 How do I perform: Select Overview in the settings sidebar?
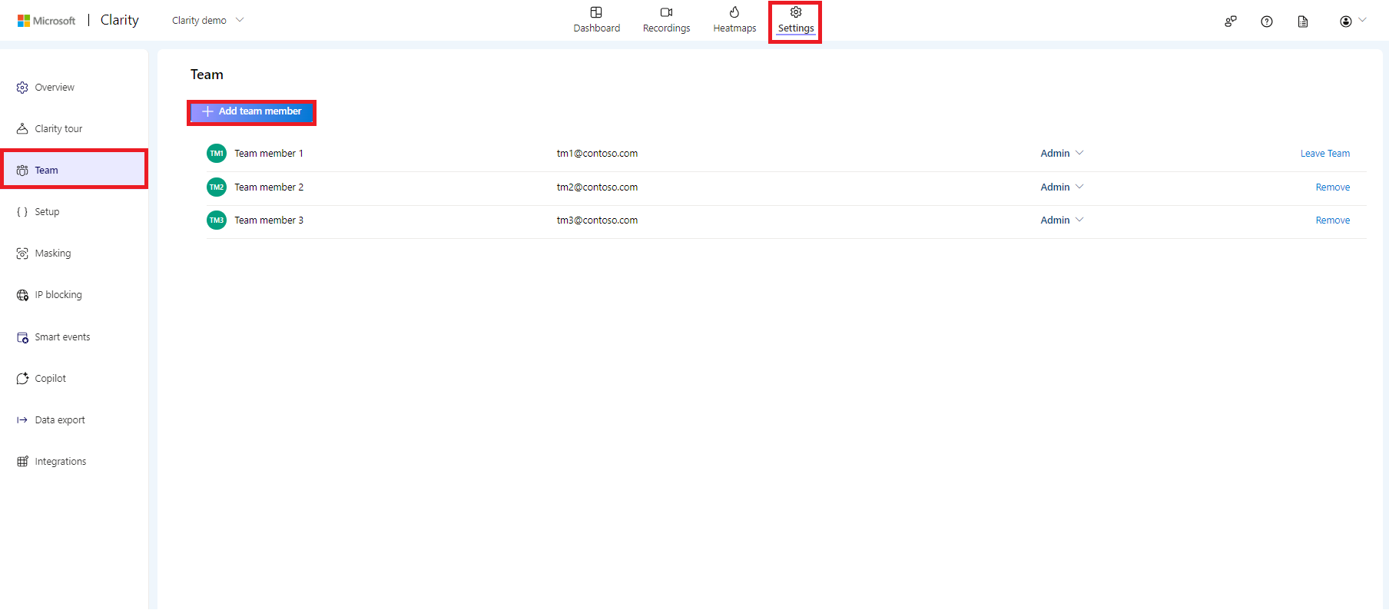(x=55, y=88)
